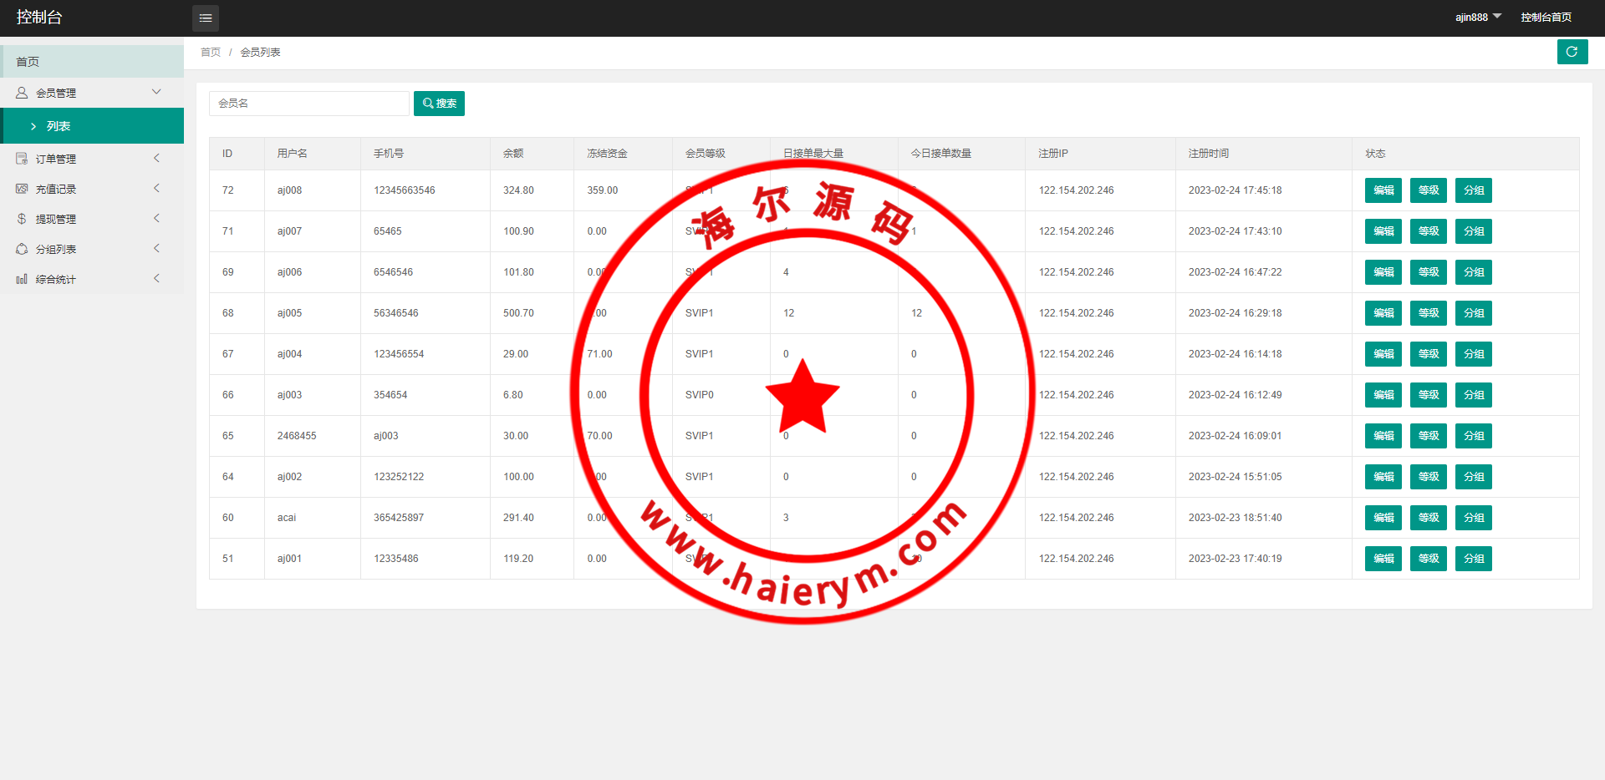Focus the 会员名 search input field
The height and width of the screenshot is (780, 1605).
(308, 104)
